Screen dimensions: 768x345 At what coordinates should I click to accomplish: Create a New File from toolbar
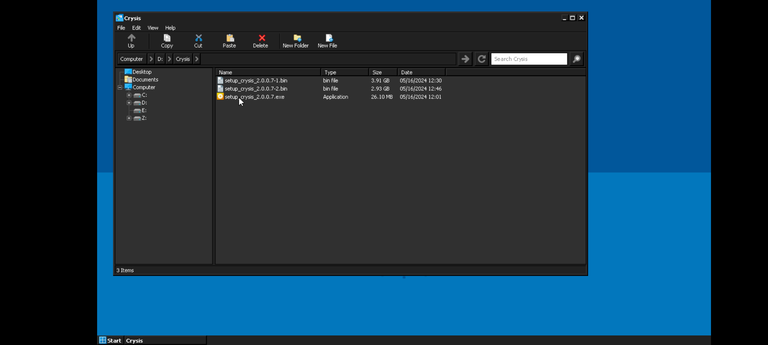(x=327, y=41)
